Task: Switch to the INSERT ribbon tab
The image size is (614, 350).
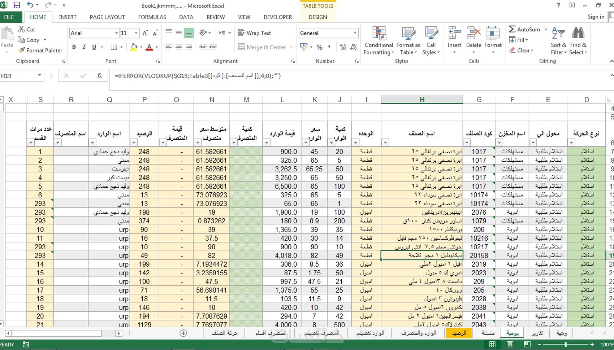Action: coord(68,17)
